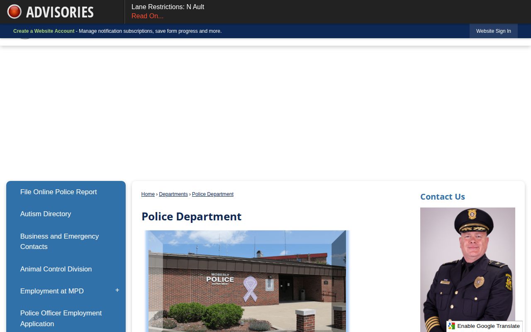Click the Lane Restrictions: N Ault advisory text

click(168, 7)
